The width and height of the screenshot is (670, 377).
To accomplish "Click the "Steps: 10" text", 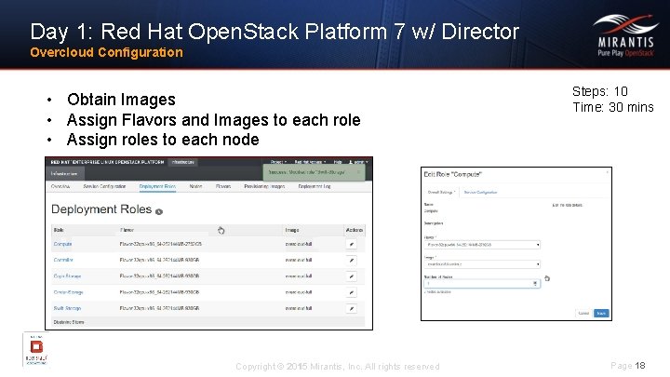I will point(600,91).
